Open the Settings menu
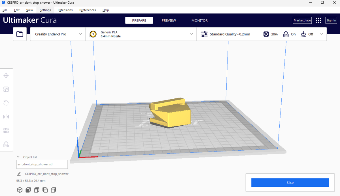 pyautogui.click(x=45, y=10)
